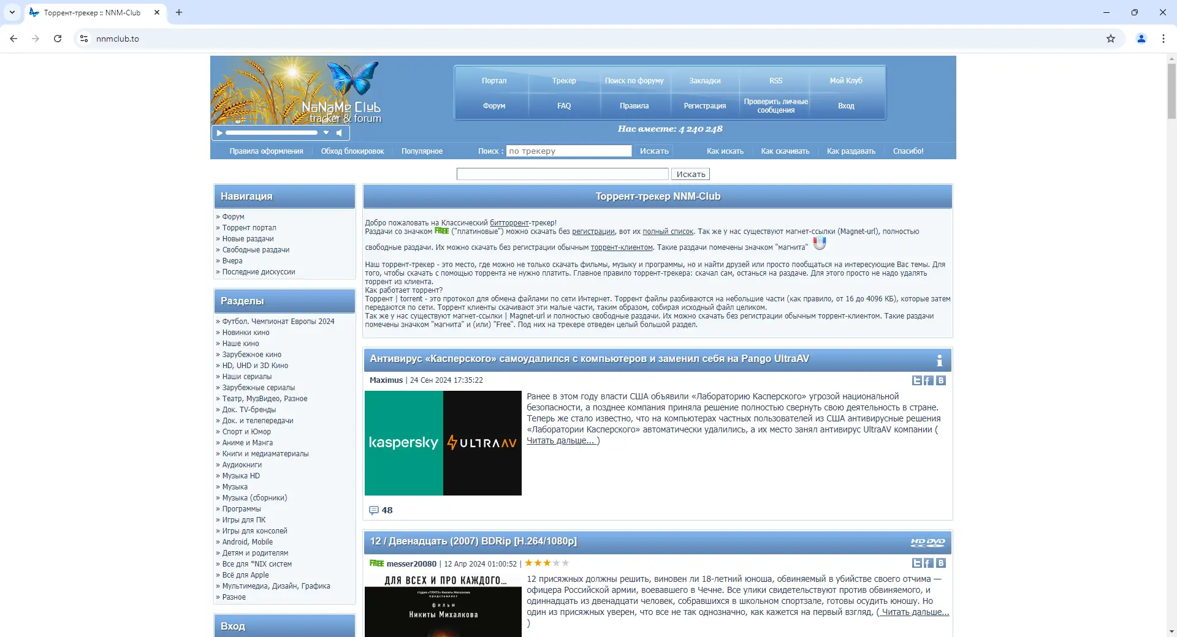Mute the header radio player speaker
Image resolution: width=1177 pixels, height=637 pixels.
339,133
